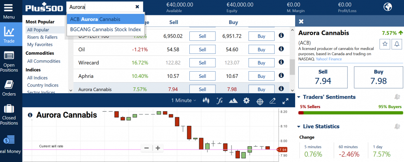
Task: Select All Indices category
Action: 37,78
